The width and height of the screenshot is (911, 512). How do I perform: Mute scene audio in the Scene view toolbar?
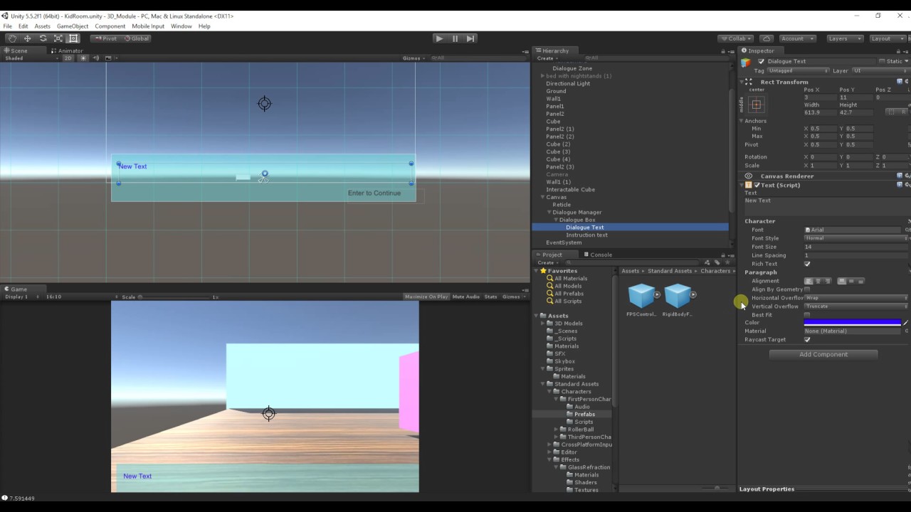click(96, 58)
